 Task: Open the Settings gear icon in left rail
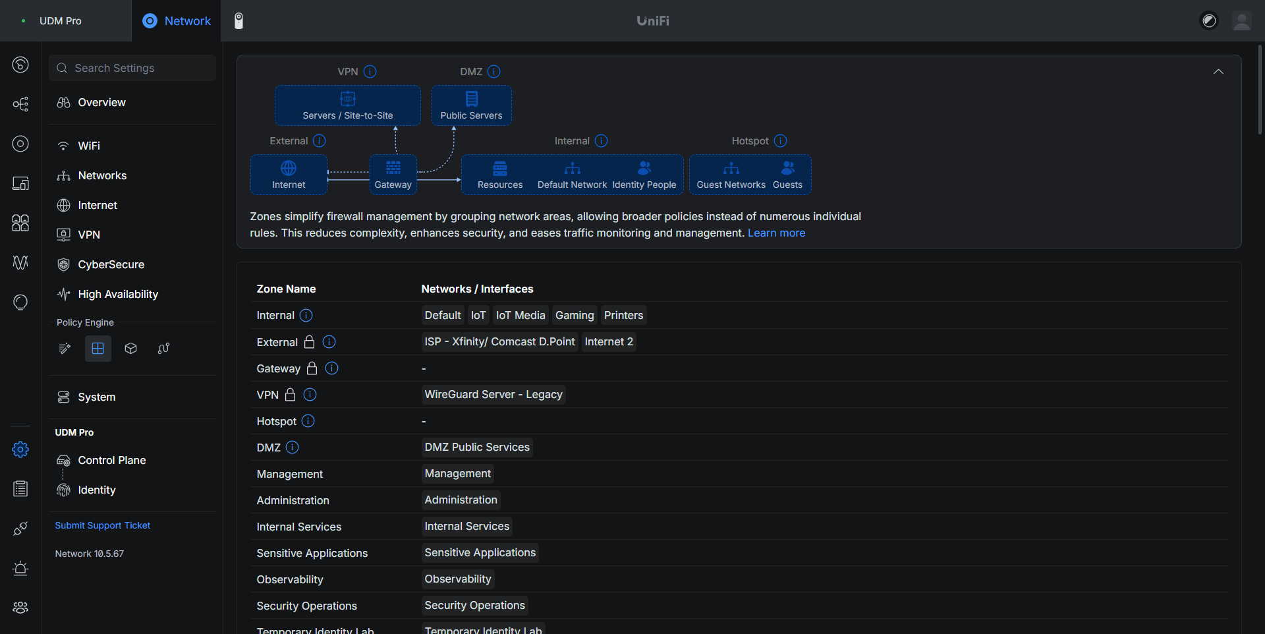point(20,449)
